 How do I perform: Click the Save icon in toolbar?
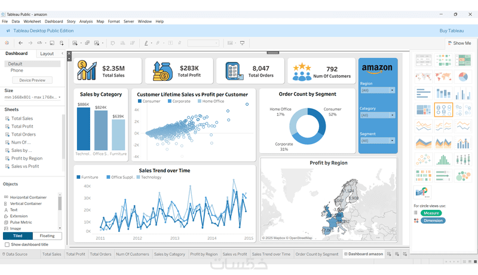(x=52, y=43)
